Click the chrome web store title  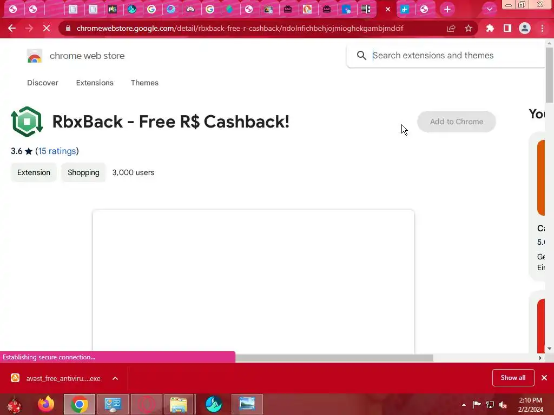click(x=87, y=56)
